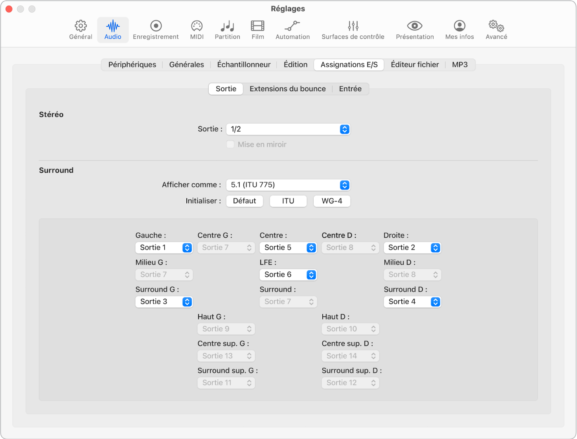Click the Partition settings icon
Screen dimensions: 577x439
tap(227, 29)
